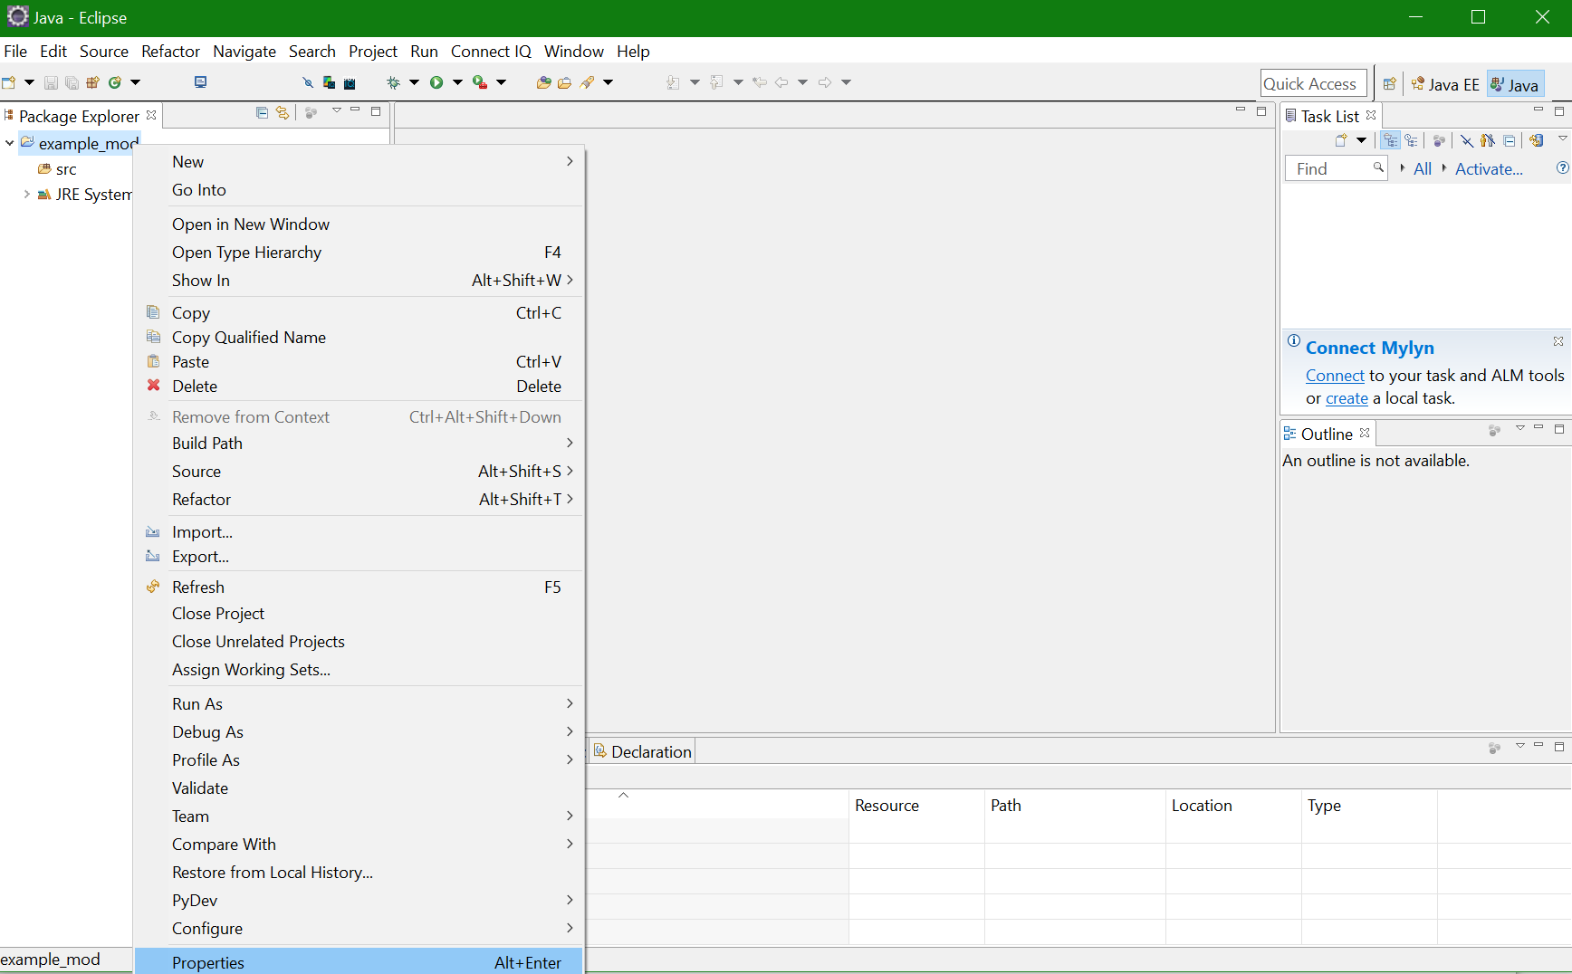Open the Outline View Menu triangle
The height and width of the screenshot is (974, 1572).
(x=1519, y=428)
